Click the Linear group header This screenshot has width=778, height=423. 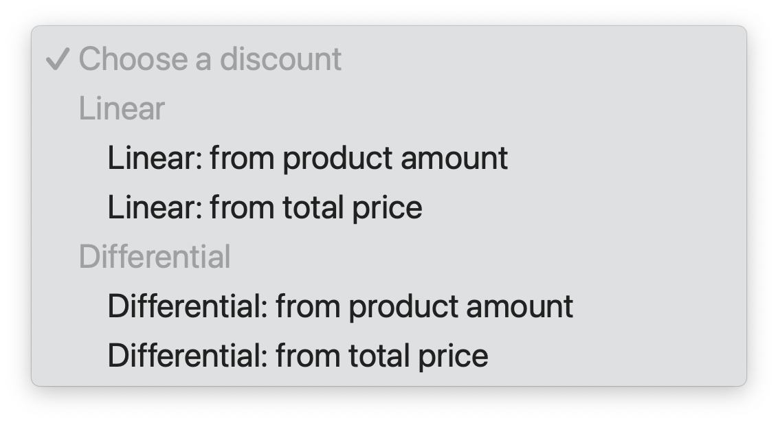pos(122,108)
